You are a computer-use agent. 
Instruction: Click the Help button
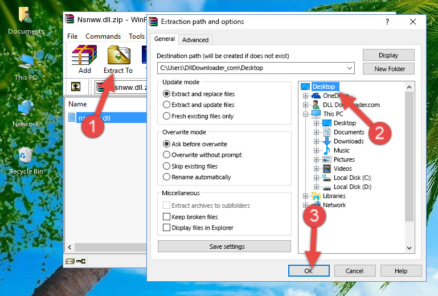pos(401,271)
